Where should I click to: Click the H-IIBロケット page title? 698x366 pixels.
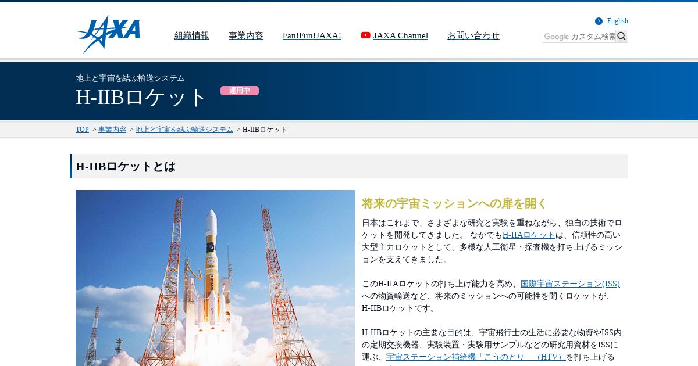coord(141,97)
